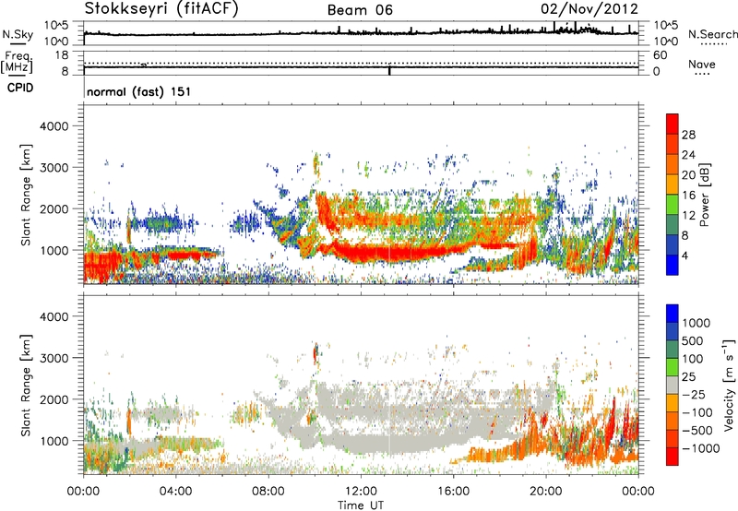This screenshot has width=738, height=511.
Task: Click the "08:00" time axis tick label
Action: click(268, 492)
